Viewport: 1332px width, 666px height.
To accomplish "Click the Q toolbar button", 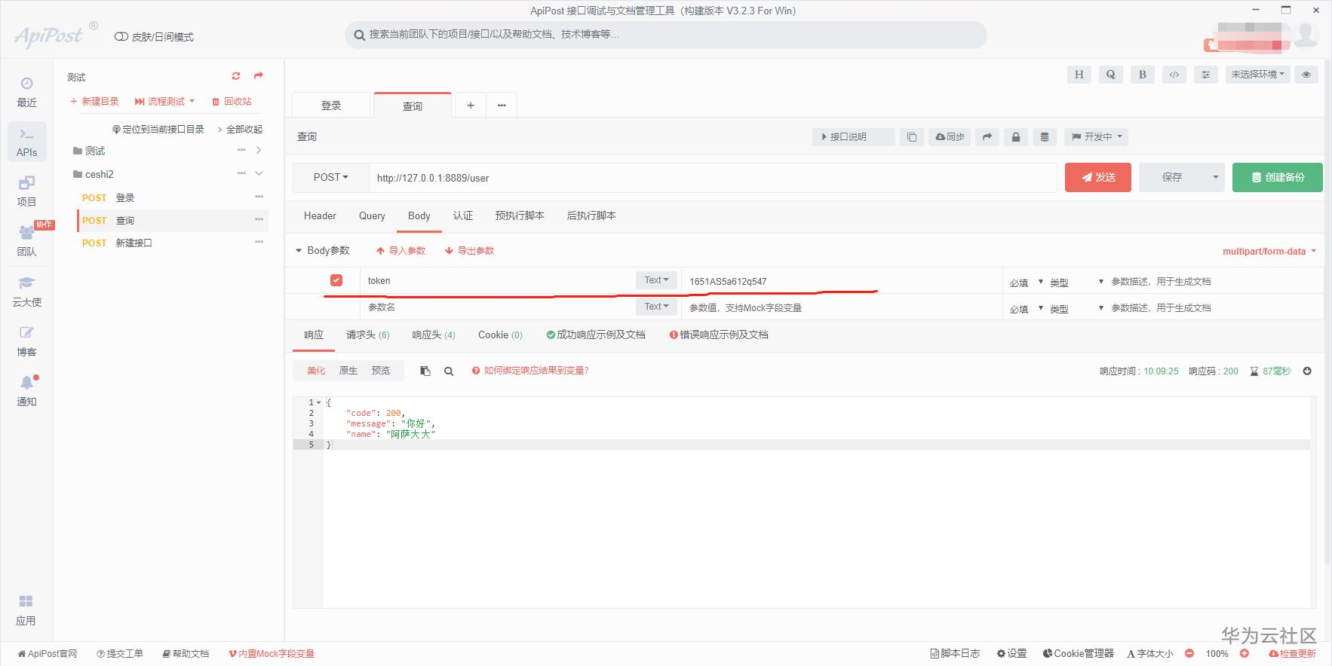I will pos(1110,75).
